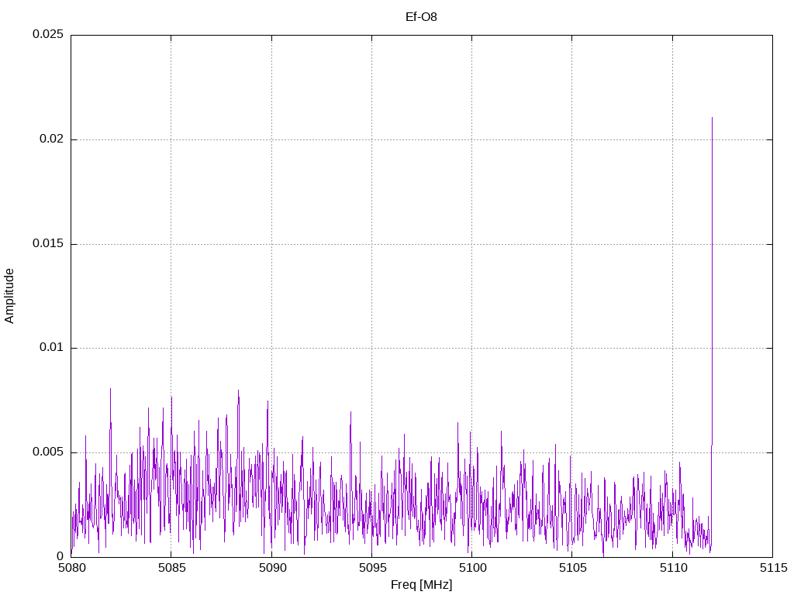Click the 5080 x-axis tick label
The width and height of the screenshot is (794, 595).
(71, 568)
